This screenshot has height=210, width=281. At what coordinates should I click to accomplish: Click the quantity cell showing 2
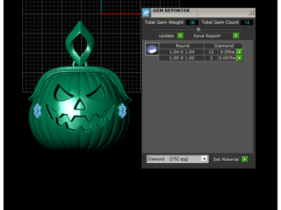click(x=211, y=58)
